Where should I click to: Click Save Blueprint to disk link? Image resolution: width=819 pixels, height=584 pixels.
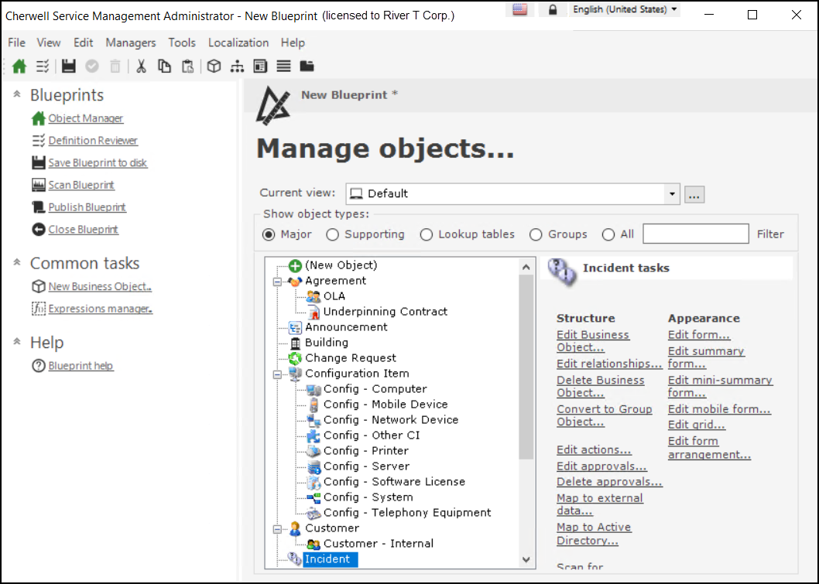click(x=98, y=163)
